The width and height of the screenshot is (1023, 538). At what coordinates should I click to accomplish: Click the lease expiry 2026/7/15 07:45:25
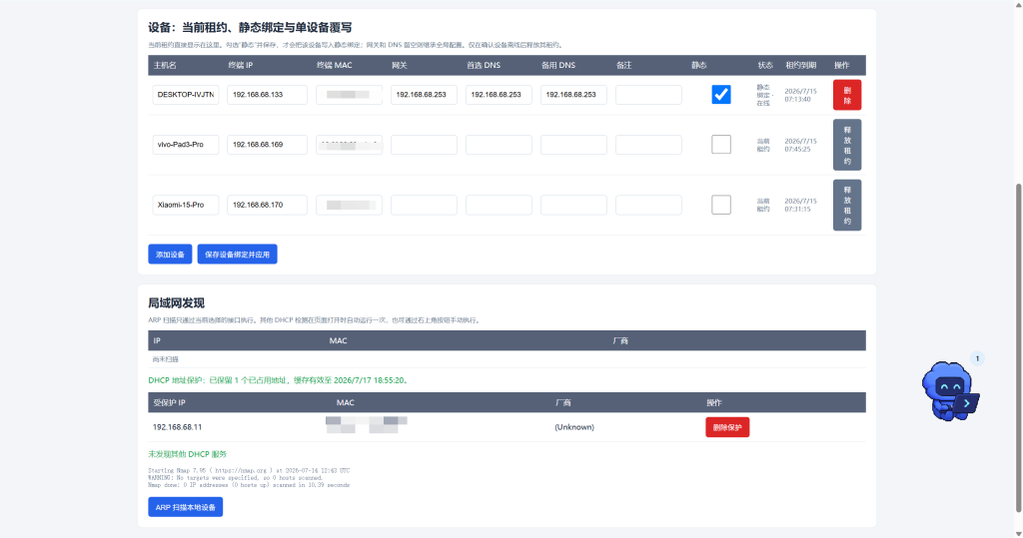pos(800,145)
